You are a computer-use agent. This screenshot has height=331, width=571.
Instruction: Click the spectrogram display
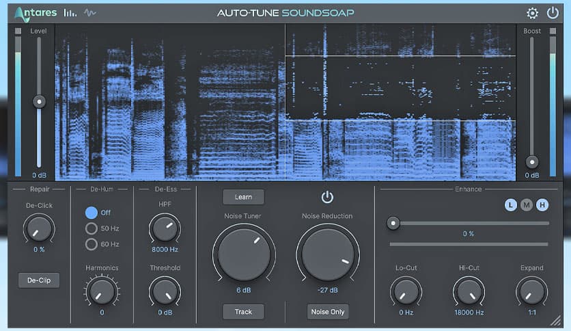[285, 102]
